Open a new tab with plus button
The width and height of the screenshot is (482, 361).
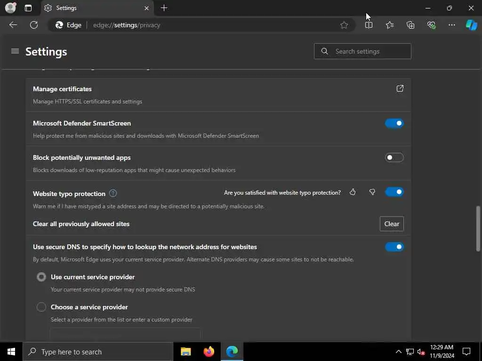(164, 8)
